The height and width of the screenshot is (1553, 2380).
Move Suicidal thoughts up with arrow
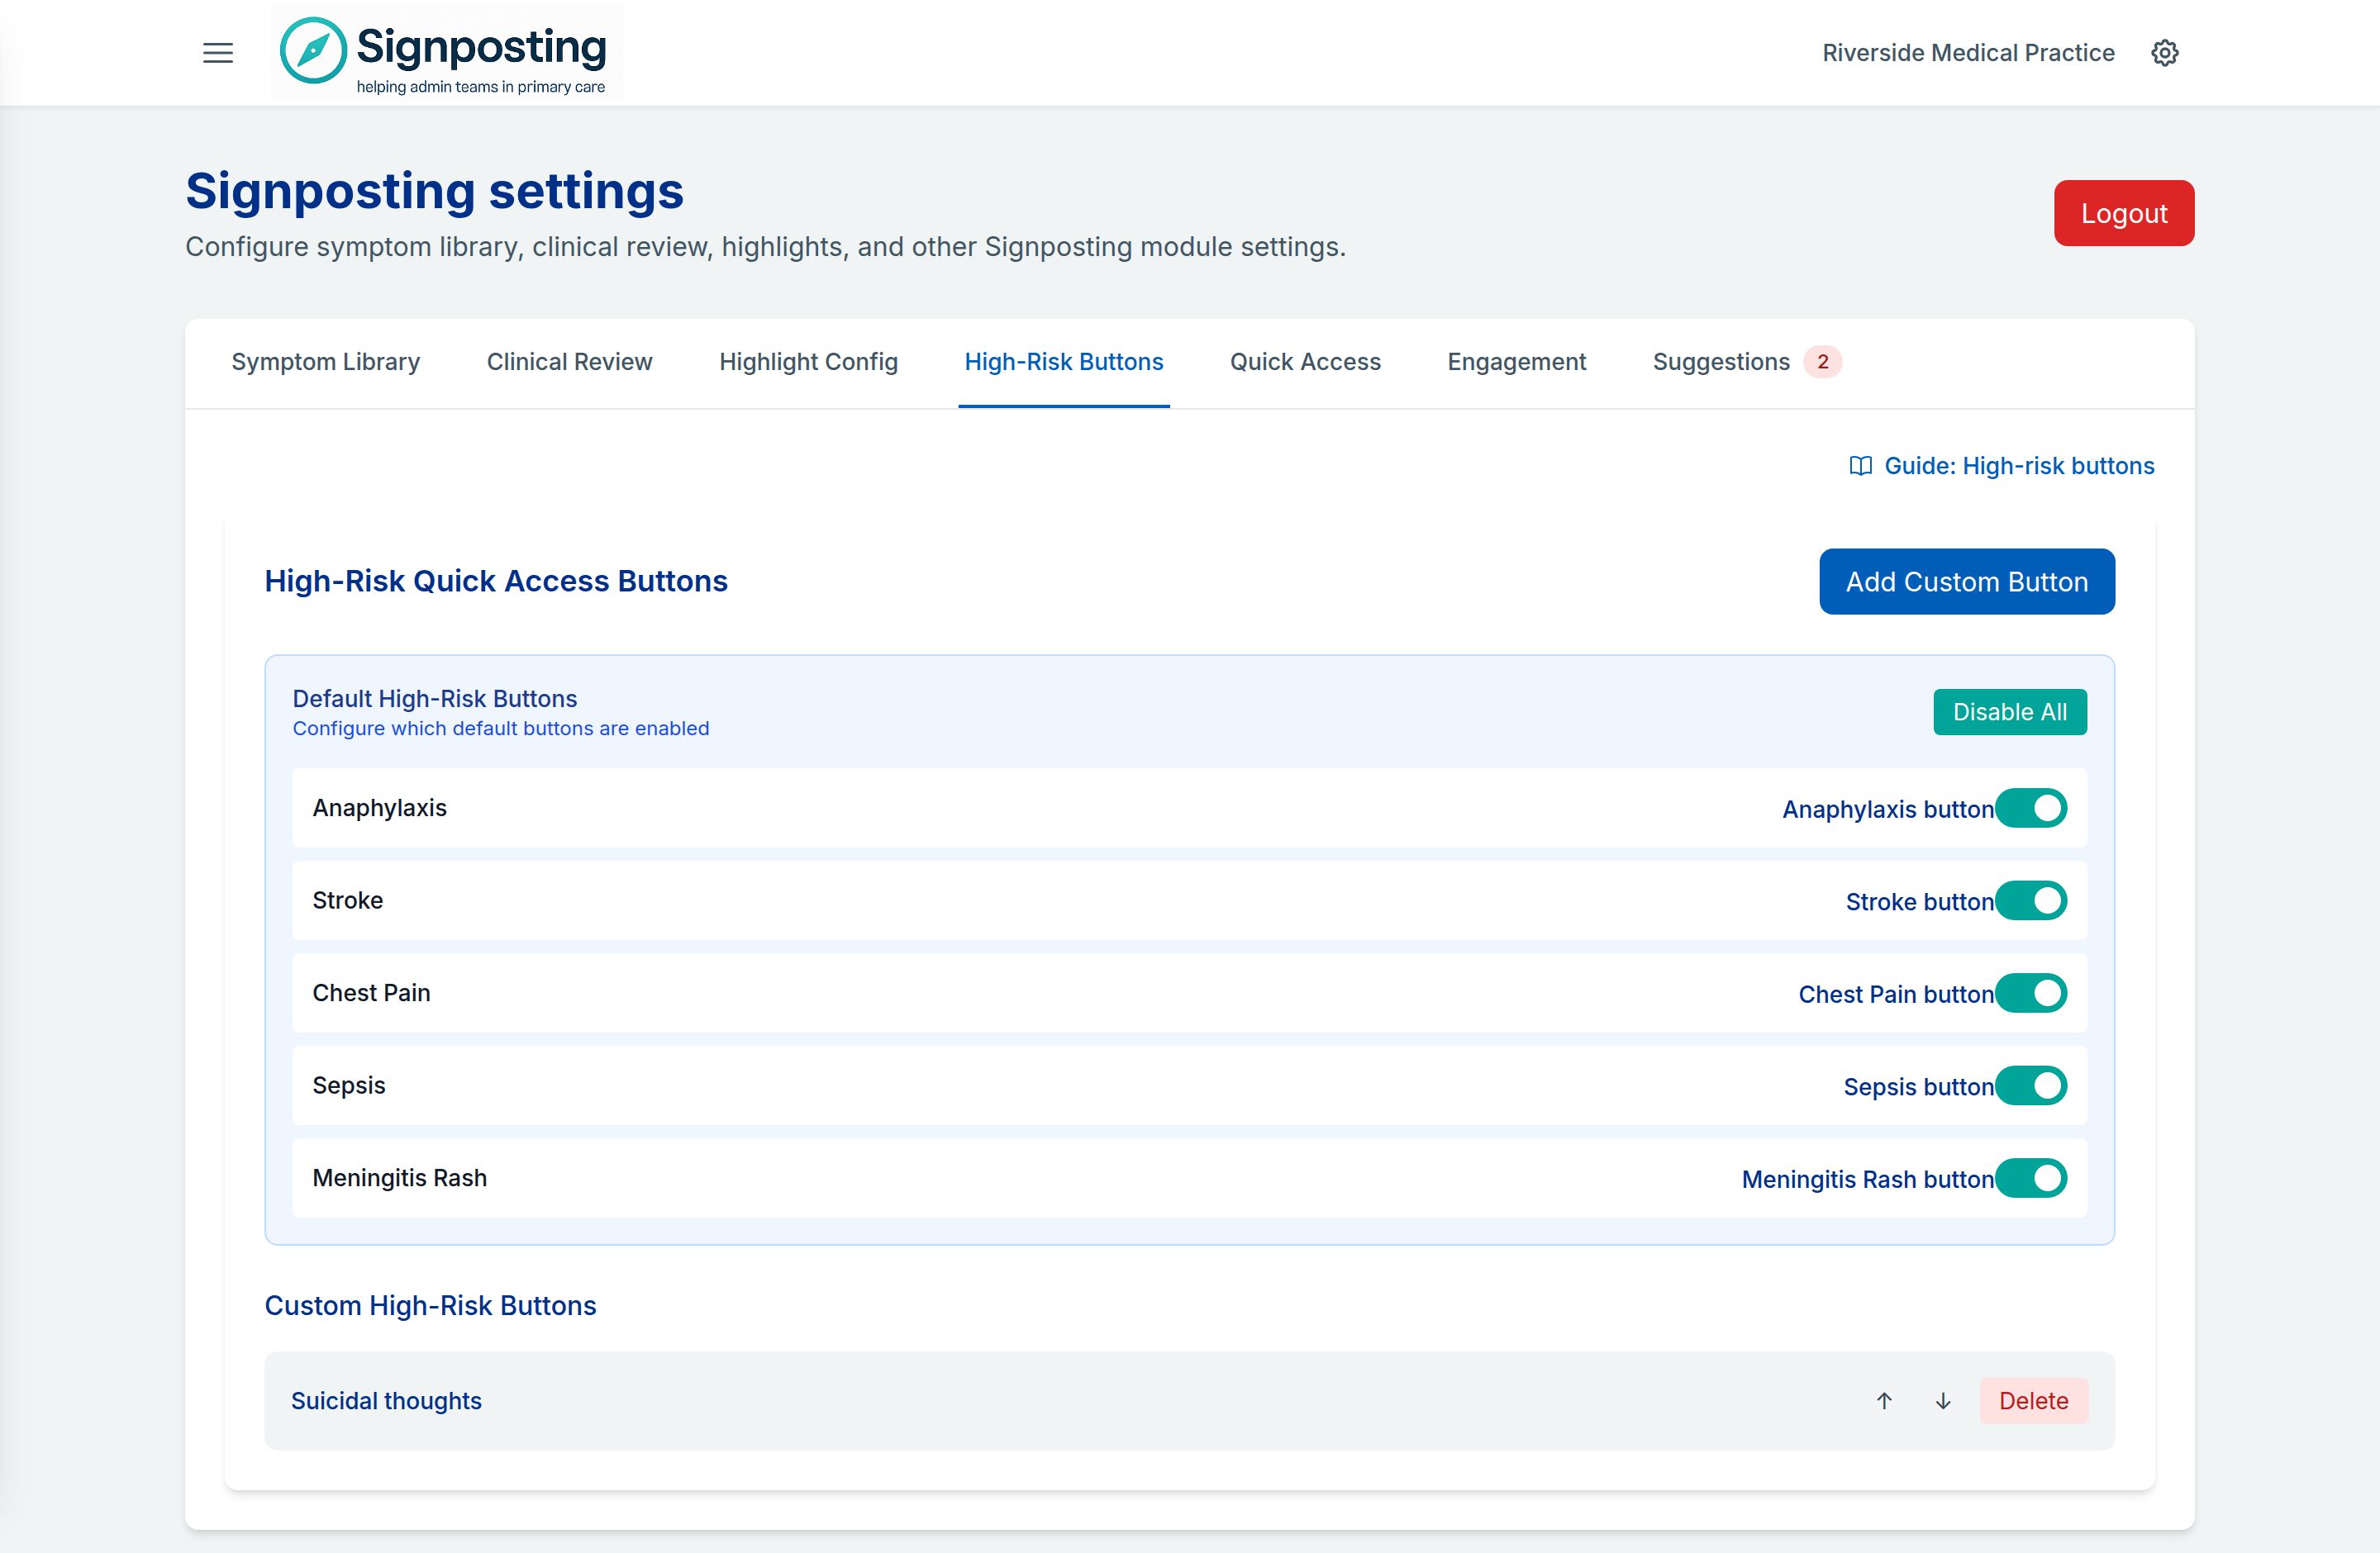[x=1884, y=1401]
